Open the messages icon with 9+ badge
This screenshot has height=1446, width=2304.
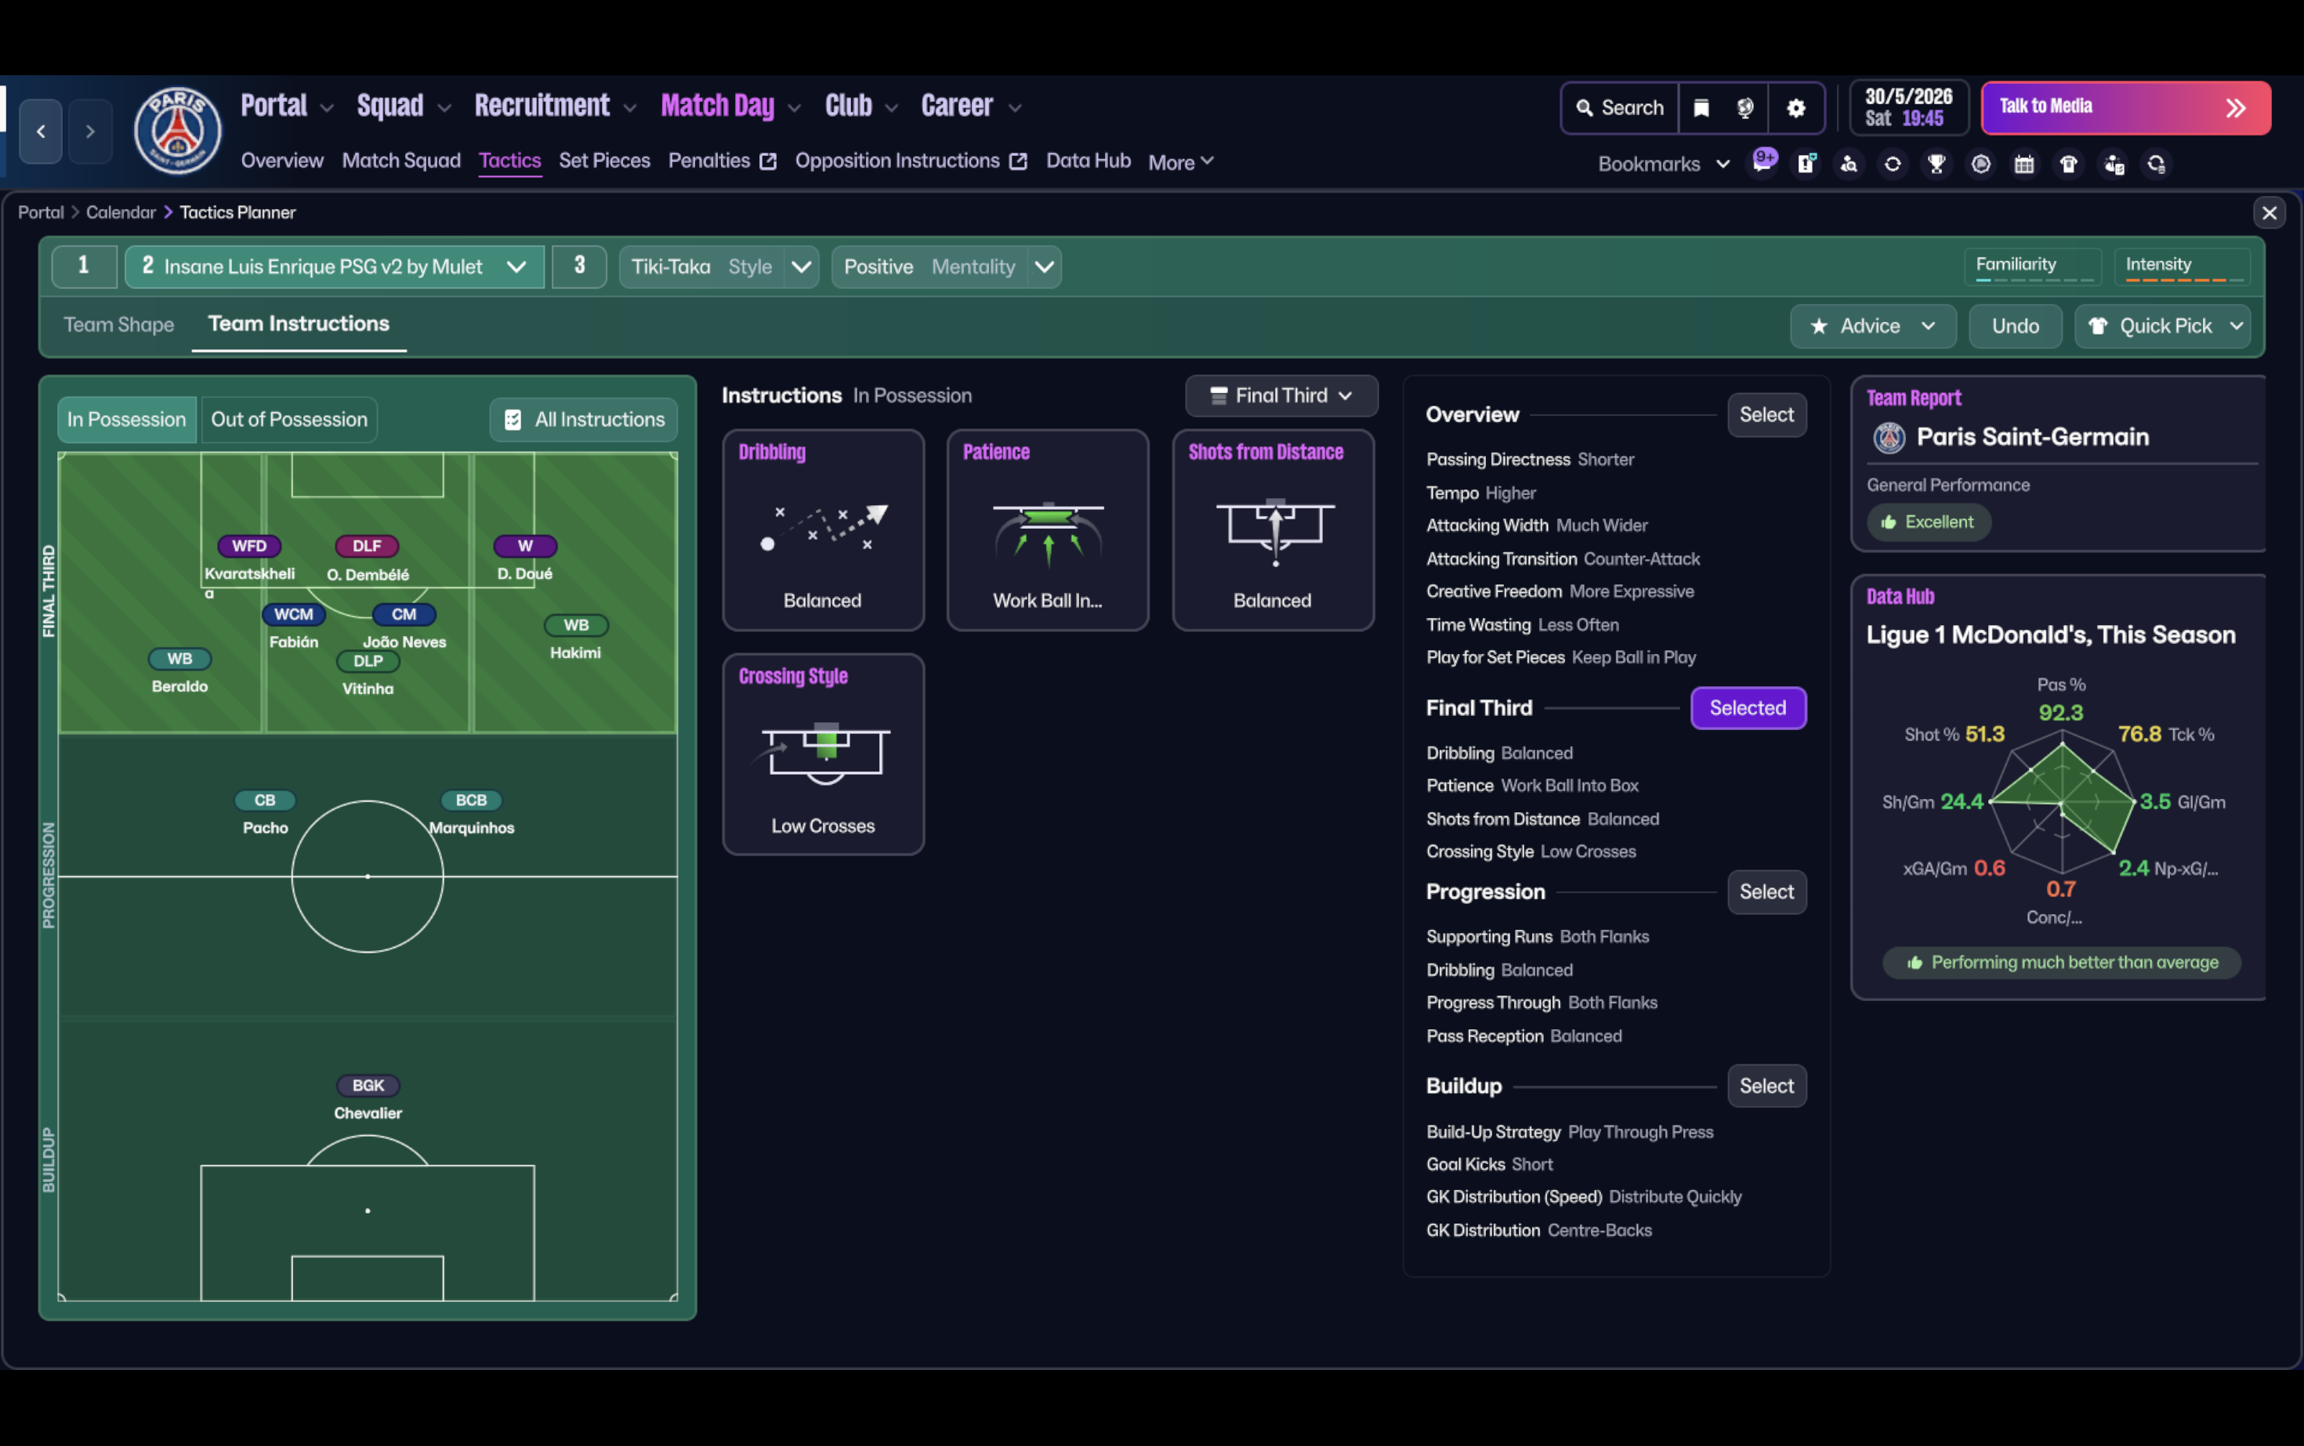coord(1762,163)
